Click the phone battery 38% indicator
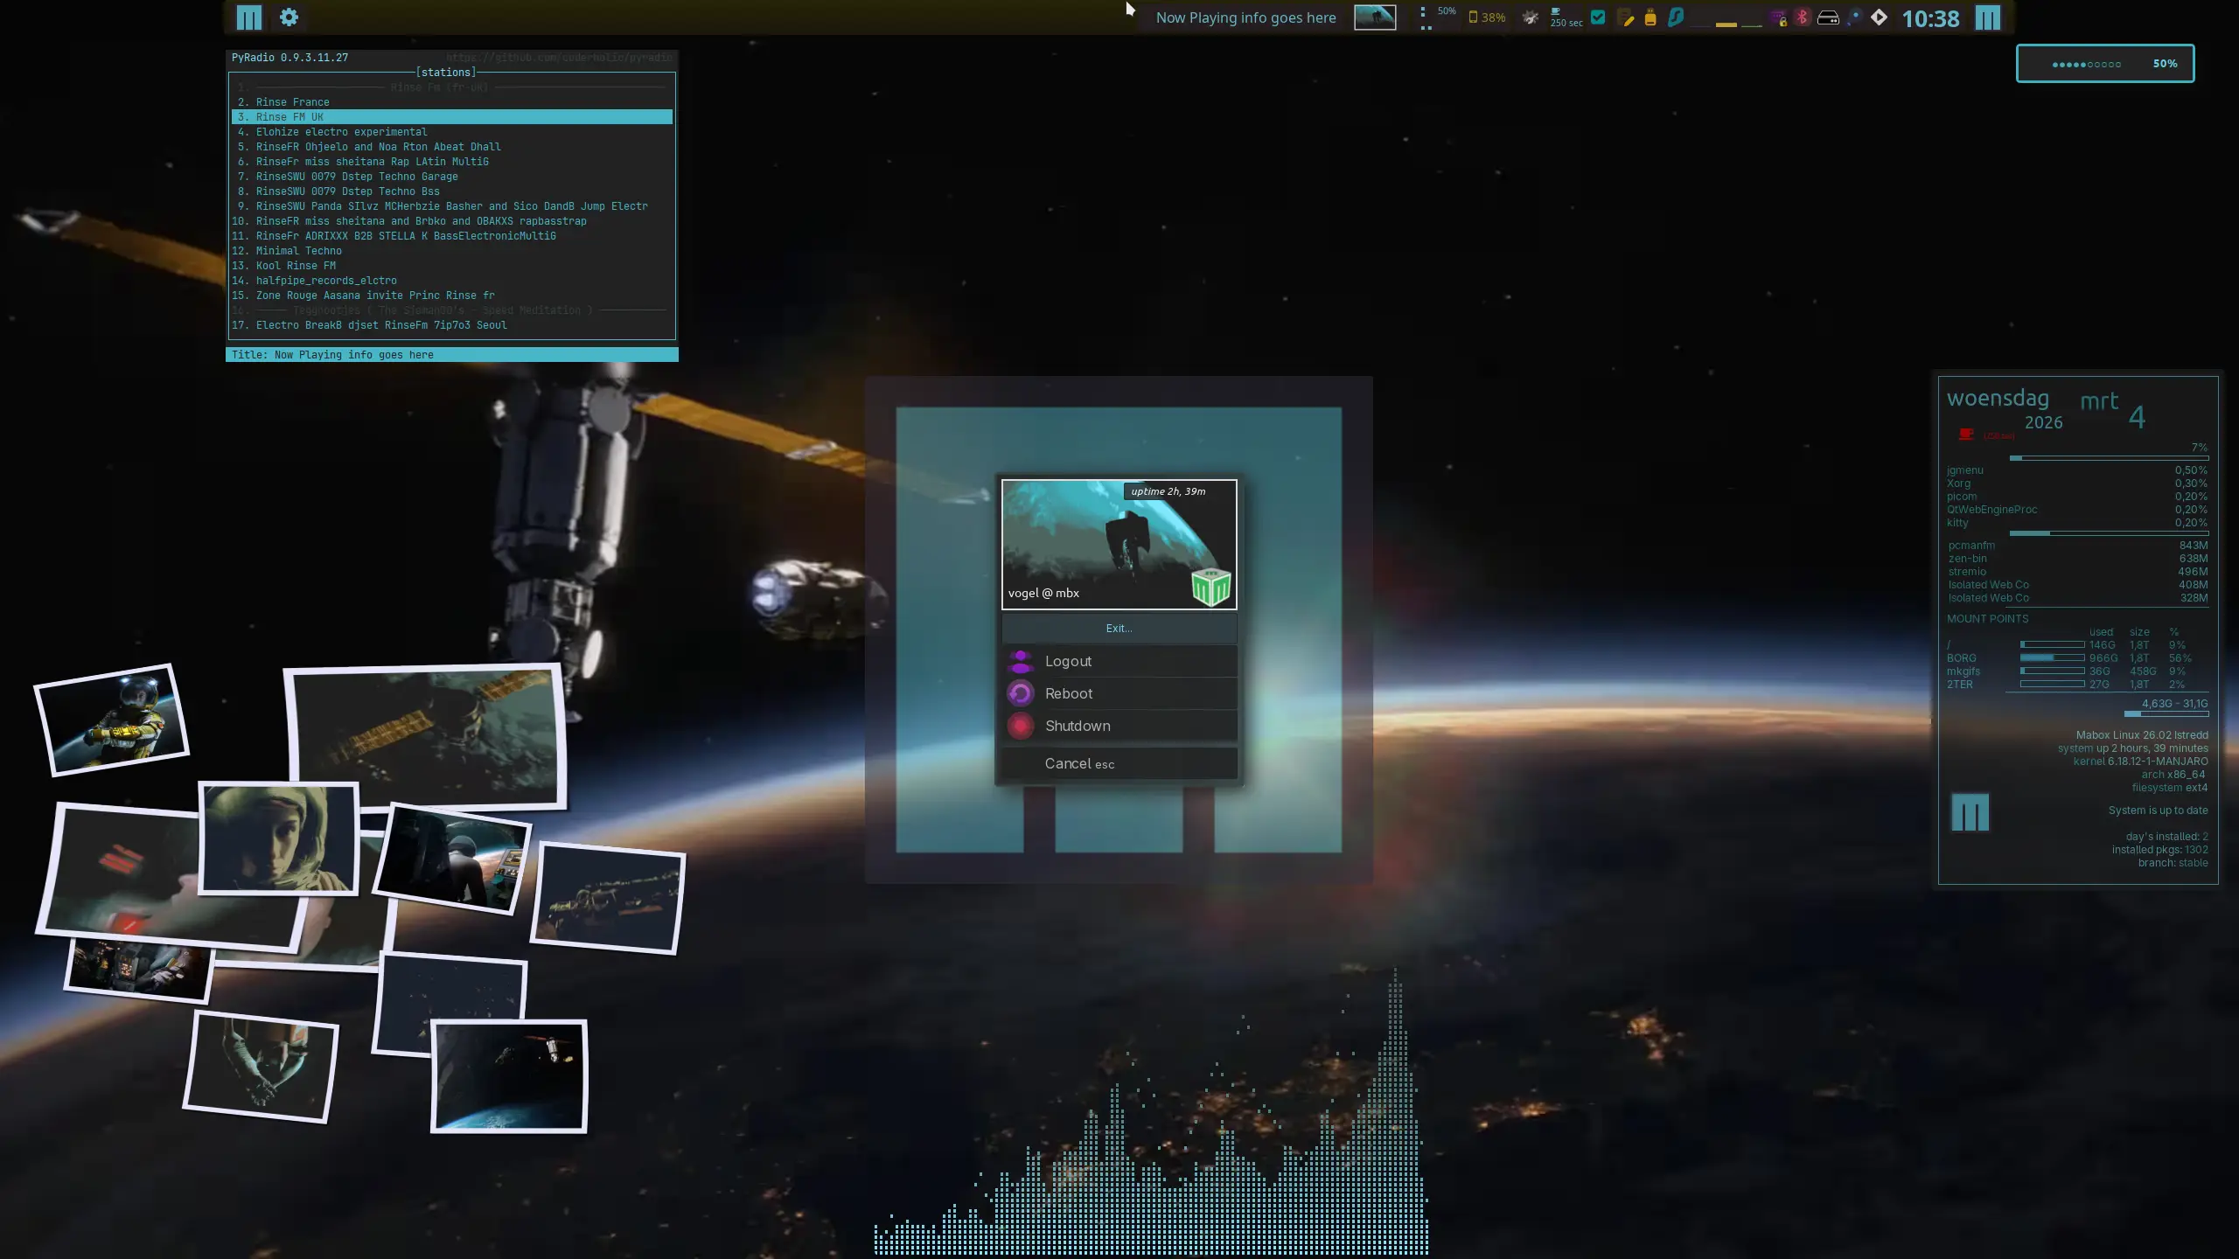Viewport: 2239px width, 1259px height. click(x=1487, y=17)
